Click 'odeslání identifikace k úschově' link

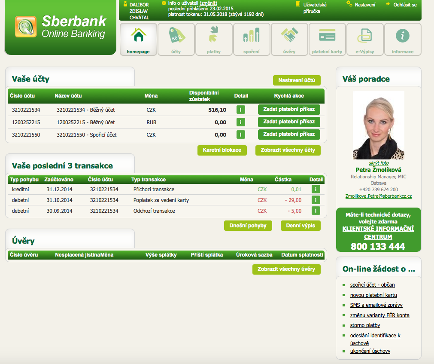(x=375, y=340)
